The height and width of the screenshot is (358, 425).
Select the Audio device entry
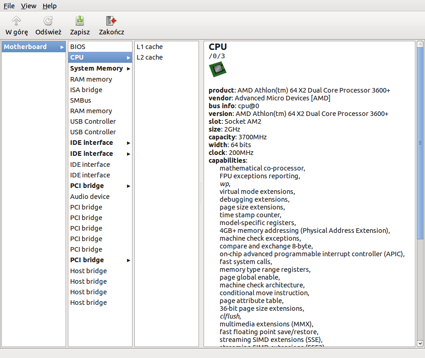(x=100, y=197)
